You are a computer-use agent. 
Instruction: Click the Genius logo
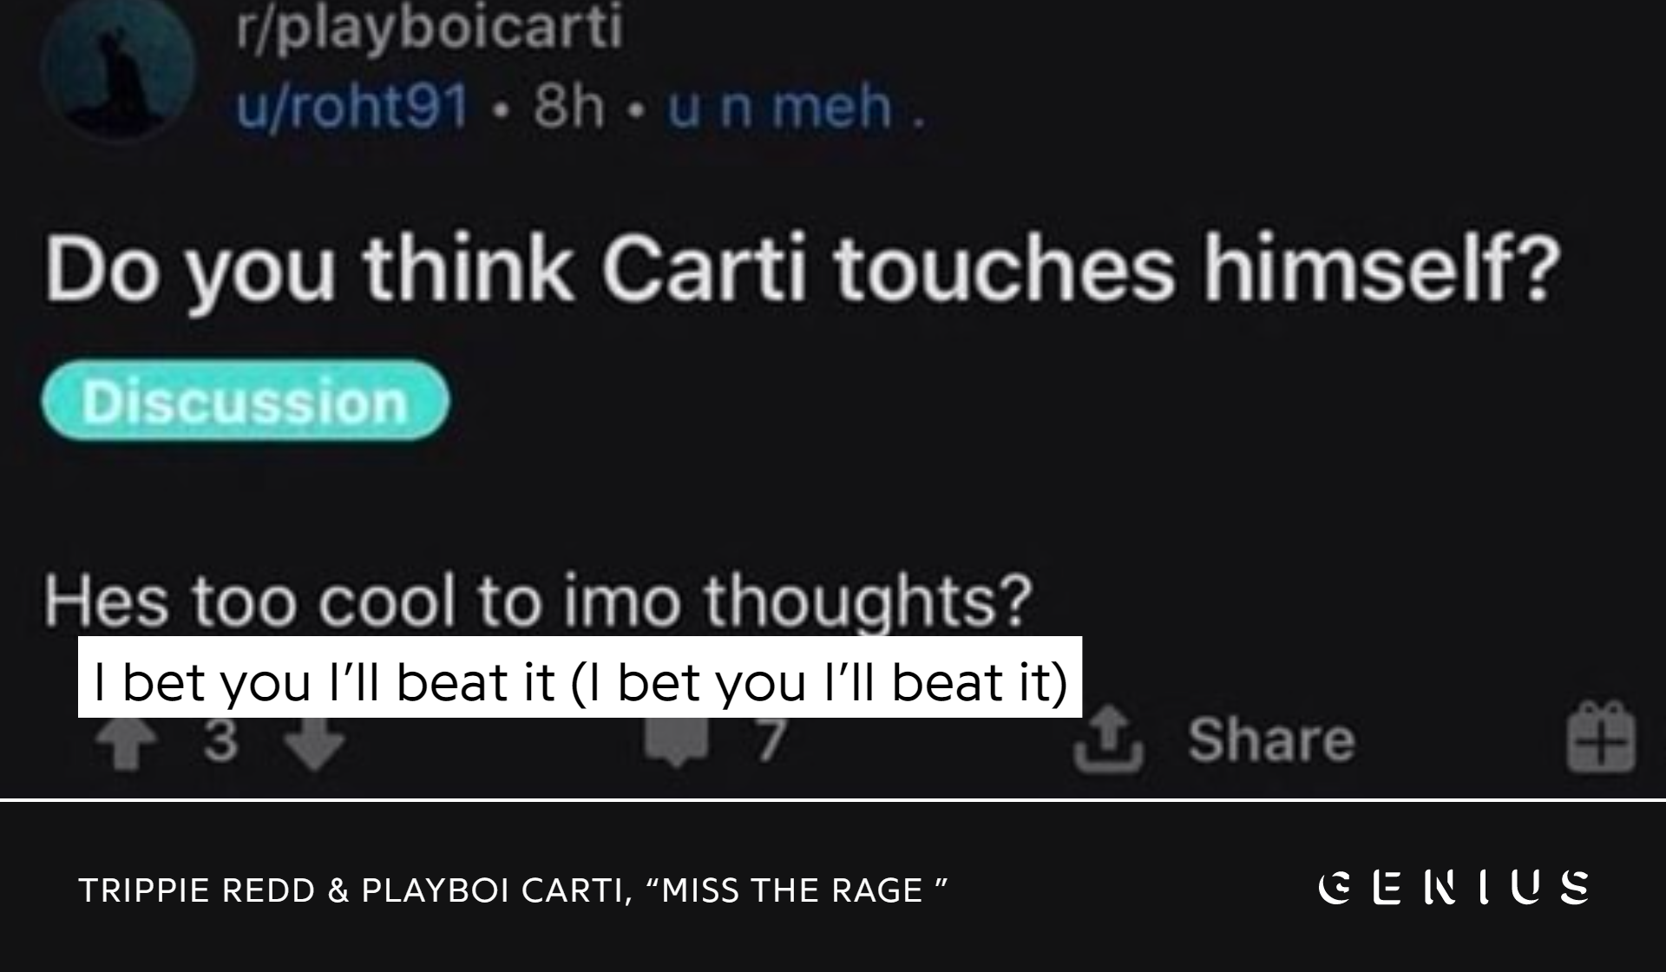click(x=1453, y=888)
